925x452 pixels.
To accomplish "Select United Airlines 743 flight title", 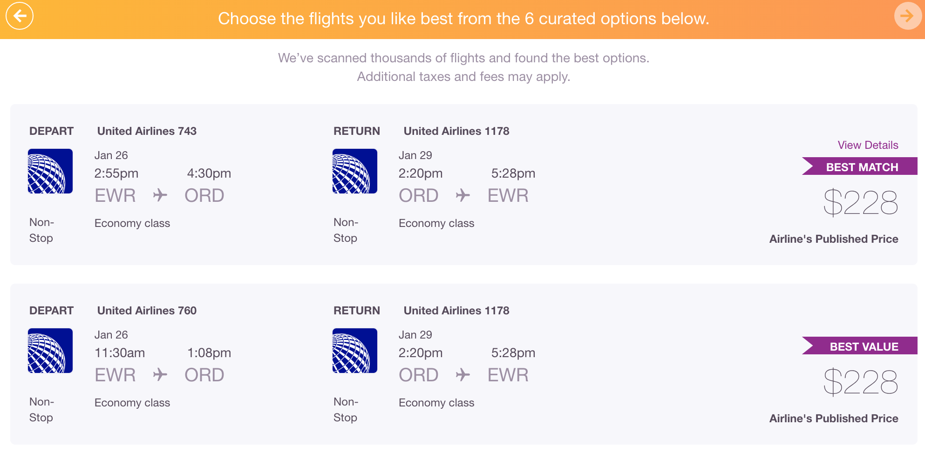I will (x=147, y=131).
